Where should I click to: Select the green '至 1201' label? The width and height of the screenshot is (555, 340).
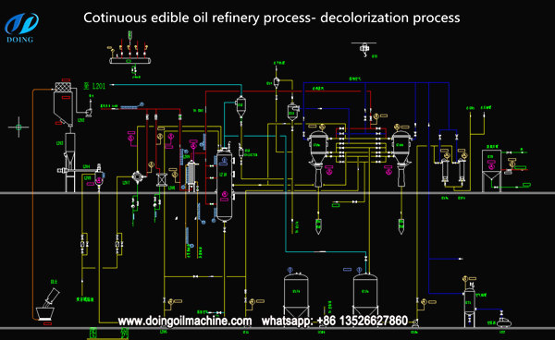pyautogui.click(x=94, y=86)
